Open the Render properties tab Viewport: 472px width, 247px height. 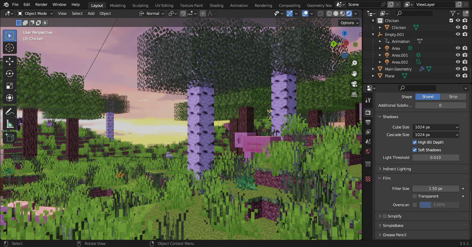[368, 113]
